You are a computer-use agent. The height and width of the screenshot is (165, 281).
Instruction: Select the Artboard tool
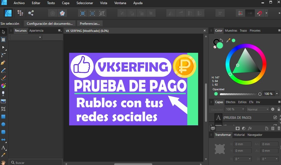[3, 40]
